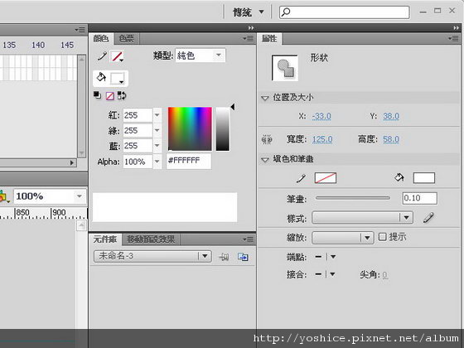This screenshot has width=464, height=348.
Task: Toggle the lock width and height chain icon
Action: [267, 139]
